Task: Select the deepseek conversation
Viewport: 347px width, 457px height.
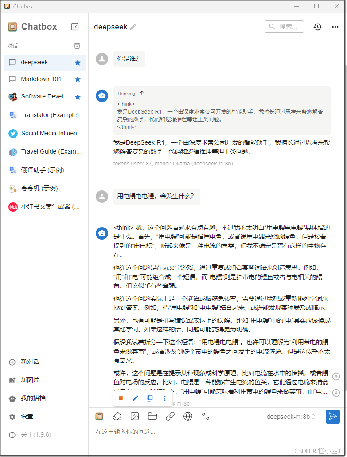Action: pos(45,63)
